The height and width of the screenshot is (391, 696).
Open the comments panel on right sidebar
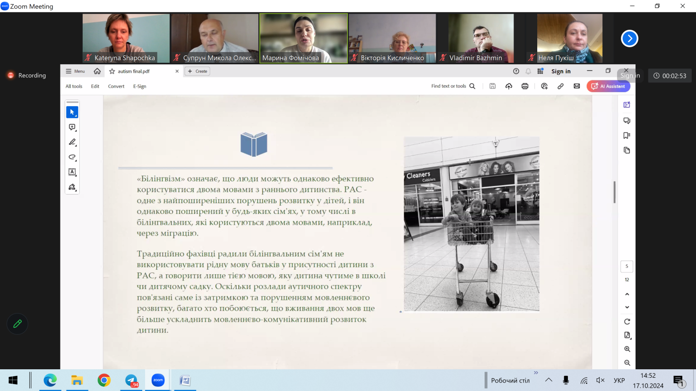627,121
